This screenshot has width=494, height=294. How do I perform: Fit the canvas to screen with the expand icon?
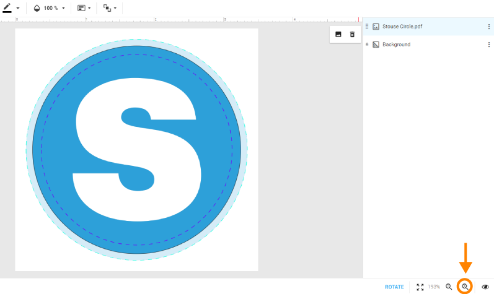point(420,287)
